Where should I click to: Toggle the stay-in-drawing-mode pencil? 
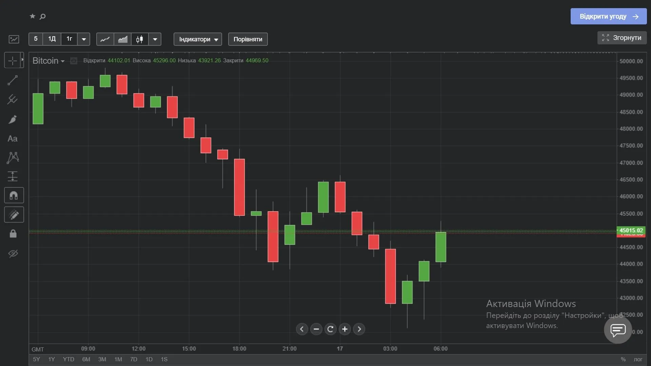[x=14, y=215]
